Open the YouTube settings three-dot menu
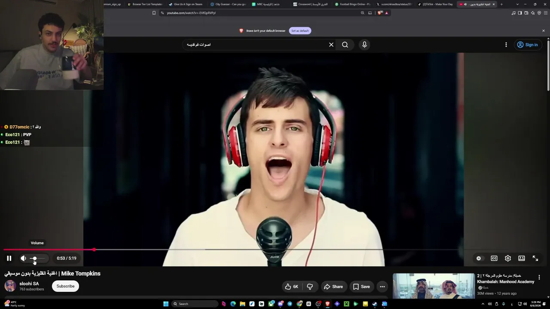The width and height of the screenshot is (550, 309). point(506,45)
